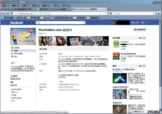Click the info icon in left sidebar
This screenshot has width=162, height=114.
tap(12, 51)
